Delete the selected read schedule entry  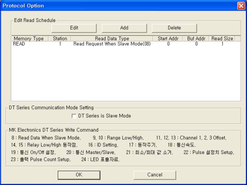point(174,28)
